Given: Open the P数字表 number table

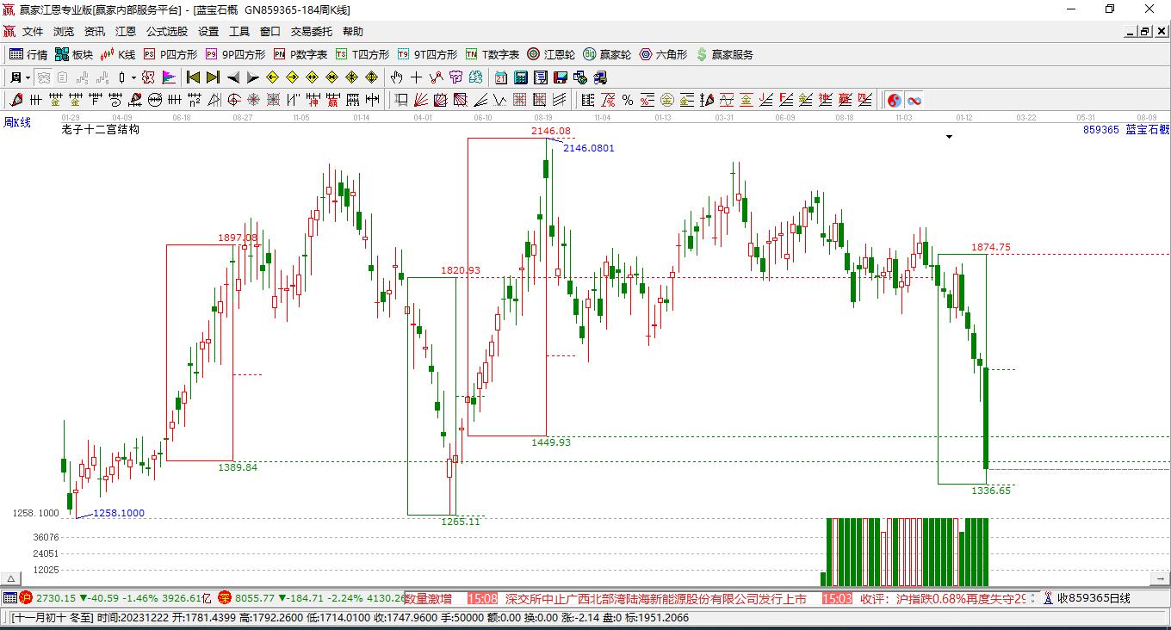Looking at the screenshot, I should coord(300,54).
